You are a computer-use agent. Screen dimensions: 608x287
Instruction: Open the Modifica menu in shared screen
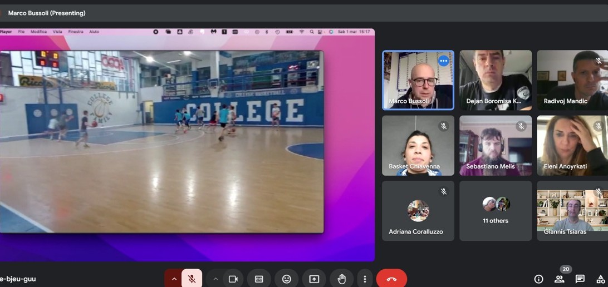38,32
